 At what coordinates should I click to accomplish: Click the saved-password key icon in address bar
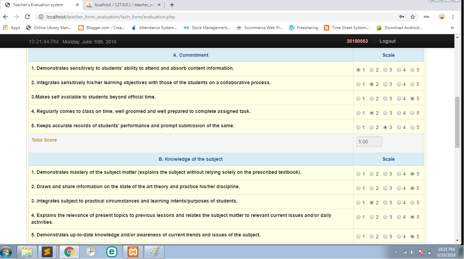tap(401, 16)
